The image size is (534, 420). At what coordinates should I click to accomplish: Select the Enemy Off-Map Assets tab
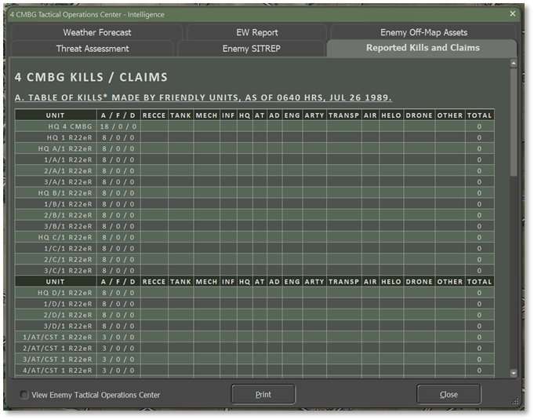423,32
